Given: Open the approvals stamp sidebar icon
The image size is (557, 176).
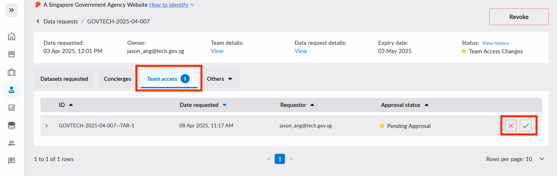Looking at the screenshot, I should pyautogui.click(x=11, y=90).
